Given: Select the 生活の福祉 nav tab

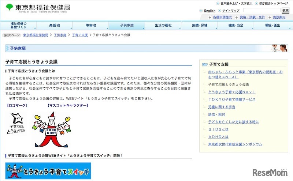Looking at the screenshot, I should pyautogui.click(x=163, y=25).
